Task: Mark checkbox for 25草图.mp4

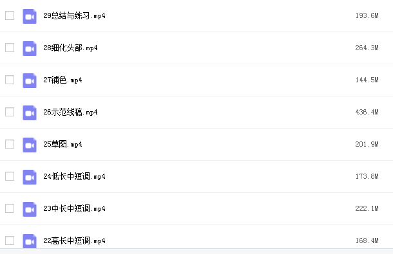Action: point(10,144)
